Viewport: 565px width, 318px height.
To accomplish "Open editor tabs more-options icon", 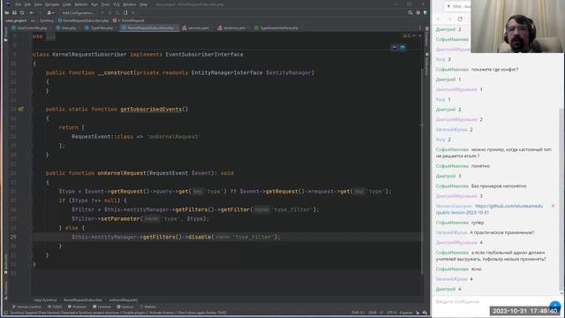I will click(x=419, y=27).
